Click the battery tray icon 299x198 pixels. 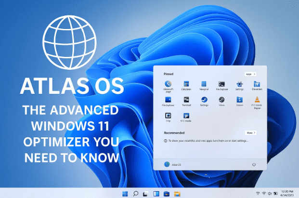[x=275, y=193]
